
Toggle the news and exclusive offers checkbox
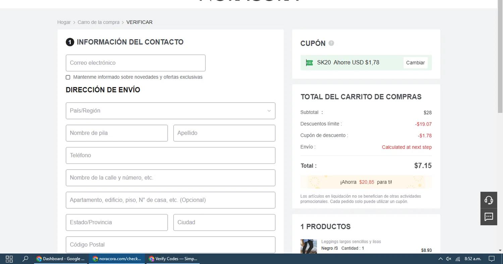(68, 77)
